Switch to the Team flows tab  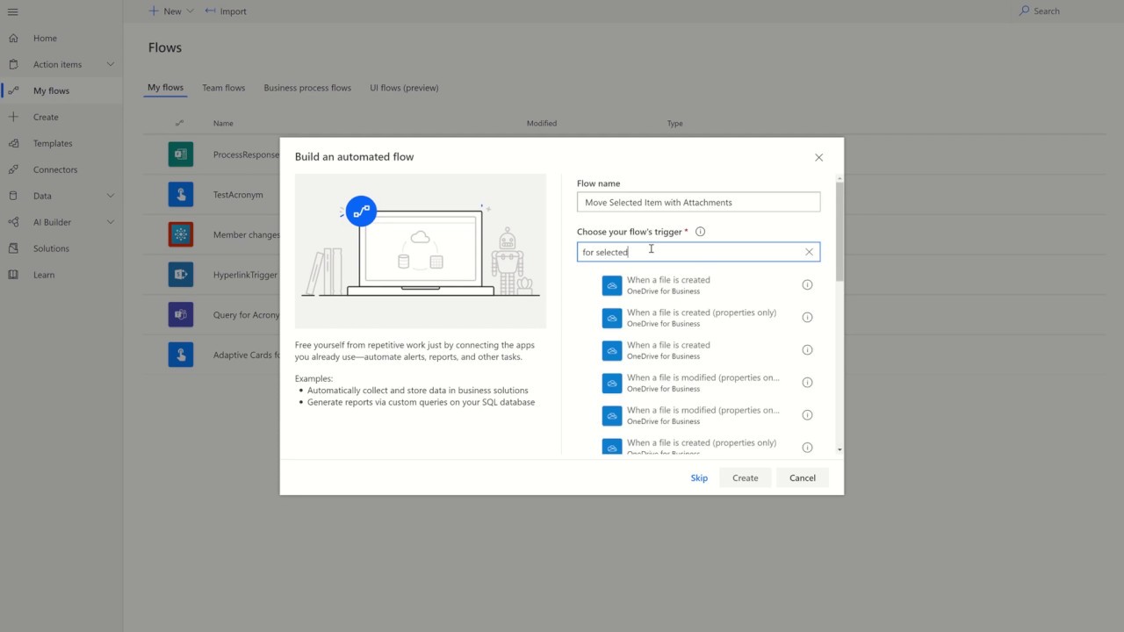[x=223, y=88]
